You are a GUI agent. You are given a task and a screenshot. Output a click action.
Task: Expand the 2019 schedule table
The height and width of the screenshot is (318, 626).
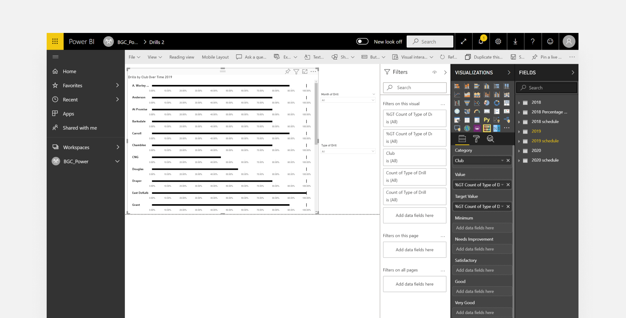tap(519, 141)
